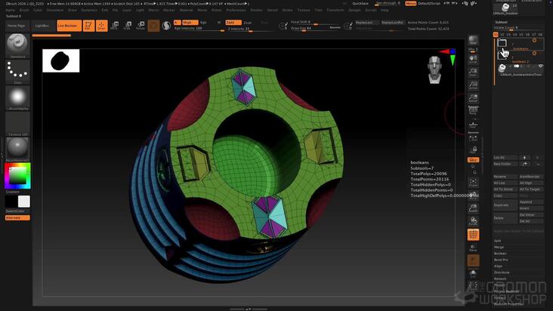
Task: Click the Rename subtool button
Action: pos(505,177)
